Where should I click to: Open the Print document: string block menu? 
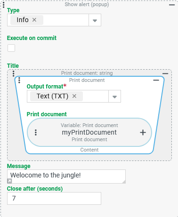(x=14, y=73)
